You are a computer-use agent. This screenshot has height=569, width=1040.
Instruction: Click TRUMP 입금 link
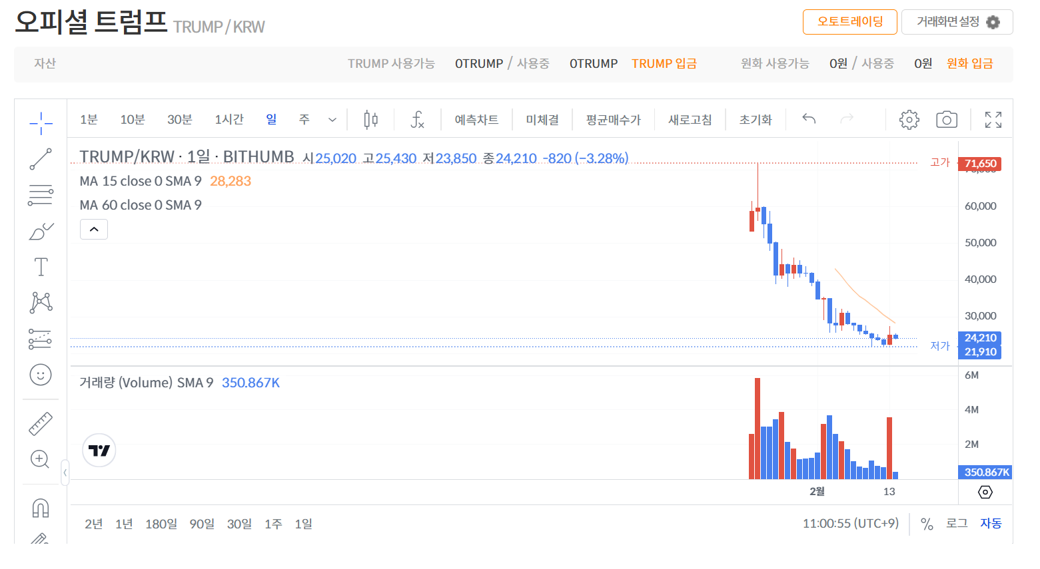[664, 64]
